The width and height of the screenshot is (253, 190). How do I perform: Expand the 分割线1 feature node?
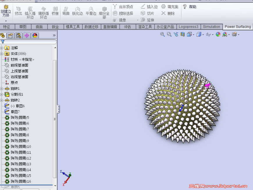click(2, 94)
